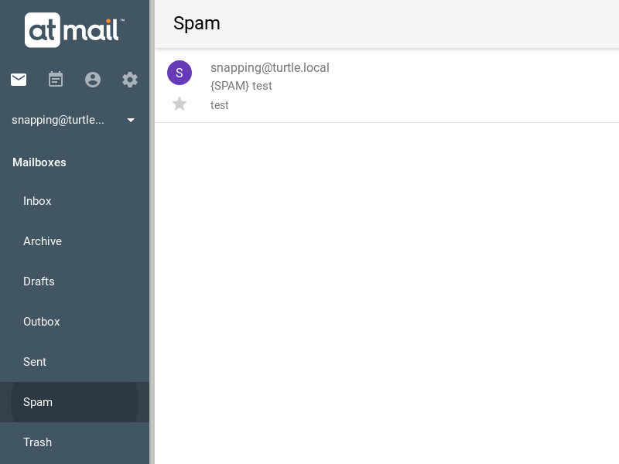
Task: Open the calendar icon
Action: pos(56,80)
